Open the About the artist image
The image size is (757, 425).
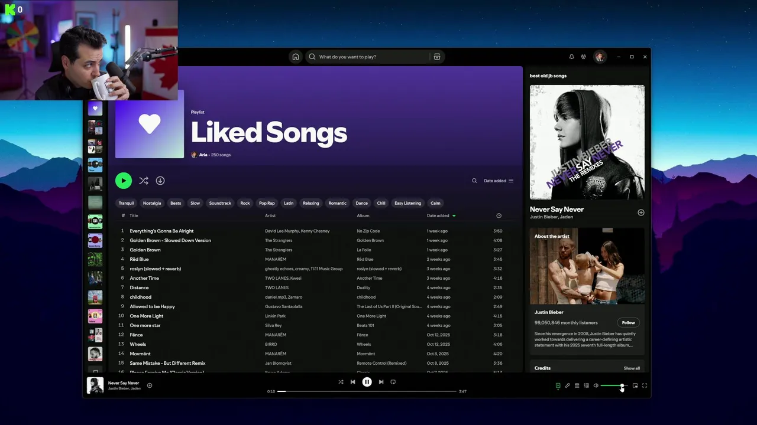click(587, 266)
